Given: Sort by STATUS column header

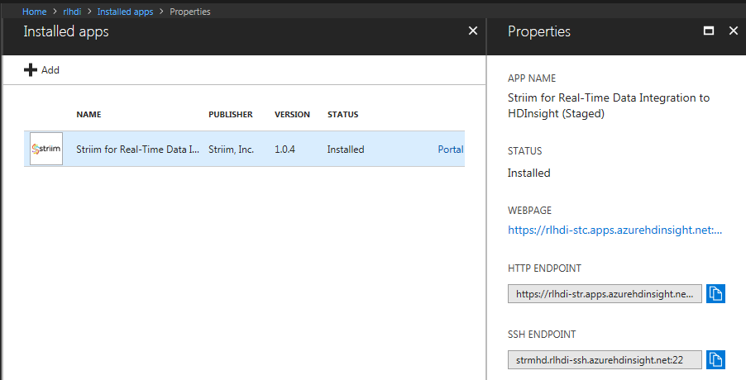Looking at the screenshot, I should 342,115.
